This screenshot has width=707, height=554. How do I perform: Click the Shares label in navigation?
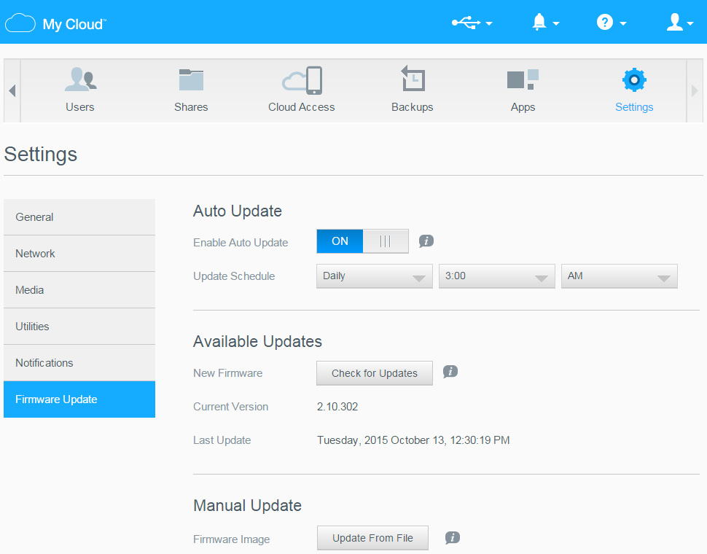tap(191, 107)
